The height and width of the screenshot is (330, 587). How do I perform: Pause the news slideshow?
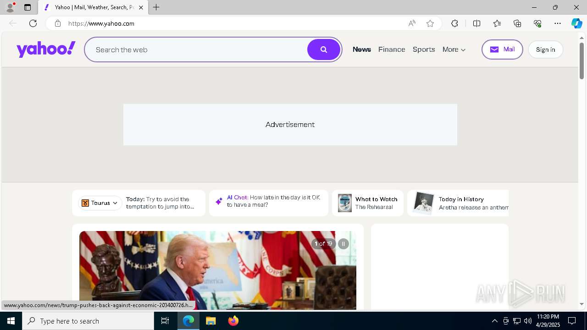point(343,244)
